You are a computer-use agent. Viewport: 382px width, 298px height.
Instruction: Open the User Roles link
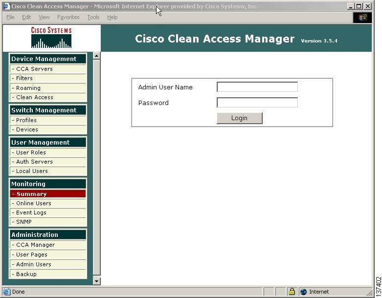click(48, 152)
